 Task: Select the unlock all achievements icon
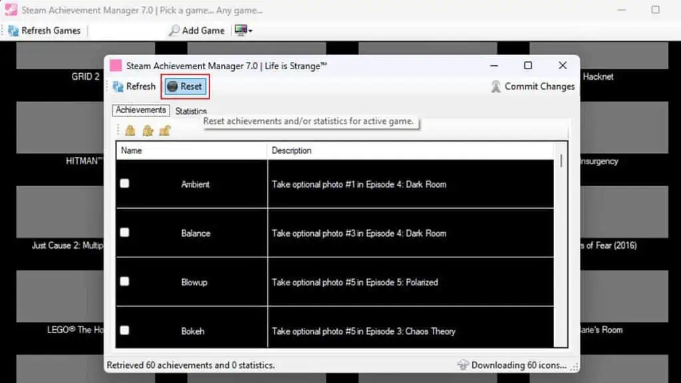(165, 130)
